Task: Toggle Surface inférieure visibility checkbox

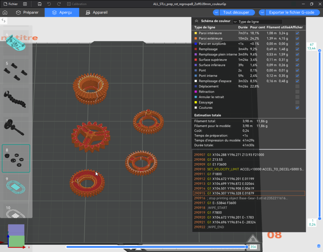Action: (x=297, y=65)
